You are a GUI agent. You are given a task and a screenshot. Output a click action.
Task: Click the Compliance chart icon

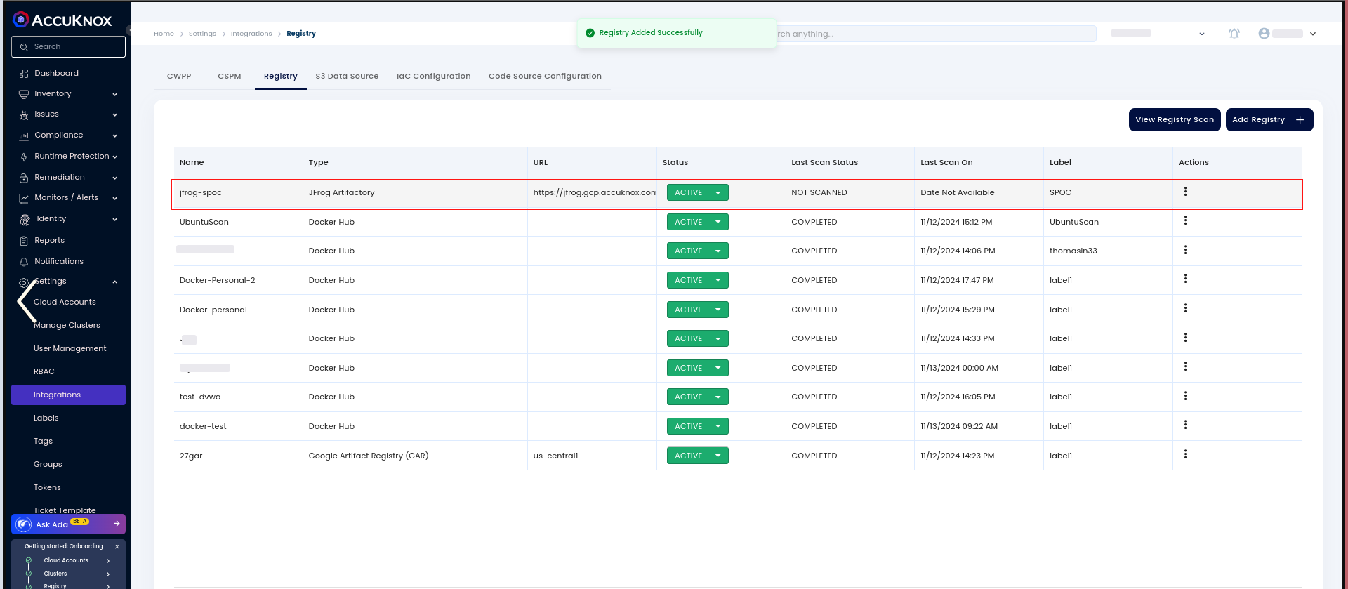24,135
